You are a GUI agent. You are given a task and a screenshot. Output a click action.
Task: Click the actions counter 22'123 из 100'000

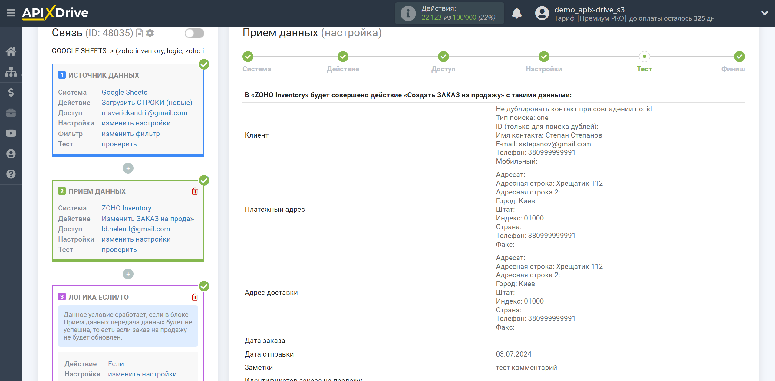click(458, 18)
